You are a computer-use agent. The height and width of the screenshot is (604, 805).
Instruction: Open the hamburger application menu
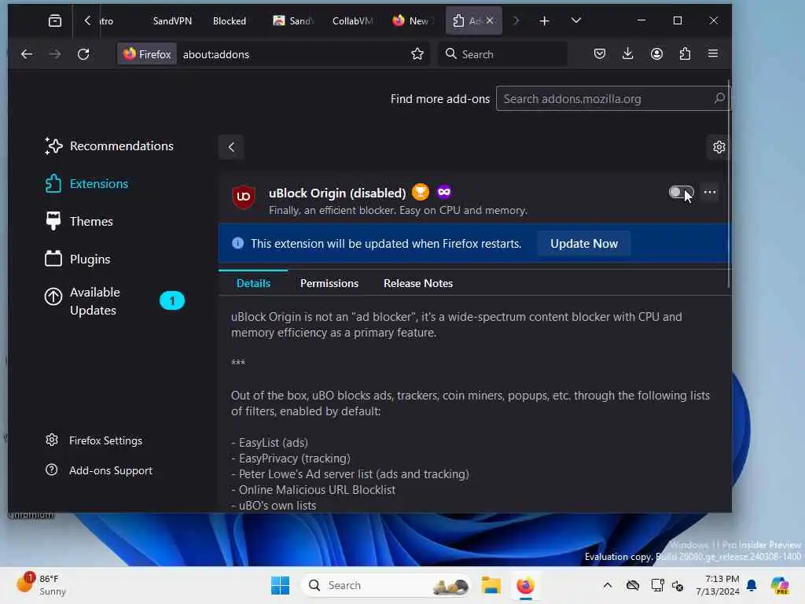point(713,54)
